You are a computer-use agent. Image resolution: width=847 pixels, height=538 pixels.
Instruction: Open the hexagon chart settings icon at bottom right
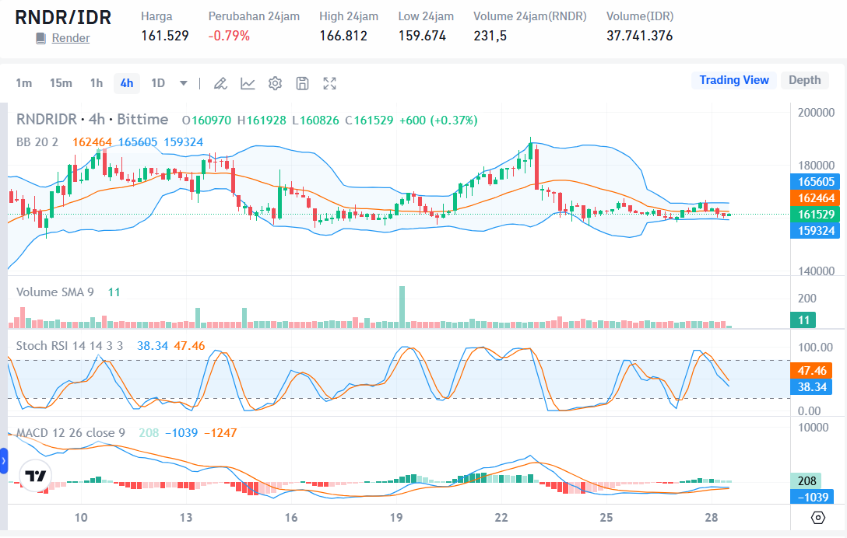tap(817, 517)
